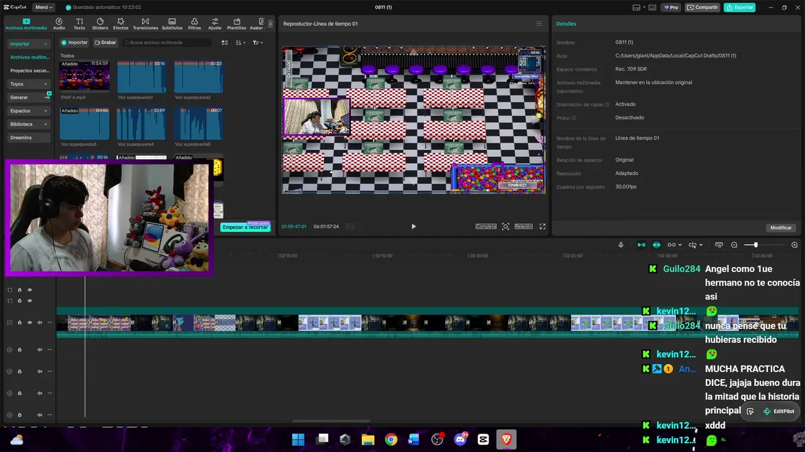Open the media filter dropdown
Image resolution: width=805 pixels, height=452 pixels.
(x=258, y=43)
